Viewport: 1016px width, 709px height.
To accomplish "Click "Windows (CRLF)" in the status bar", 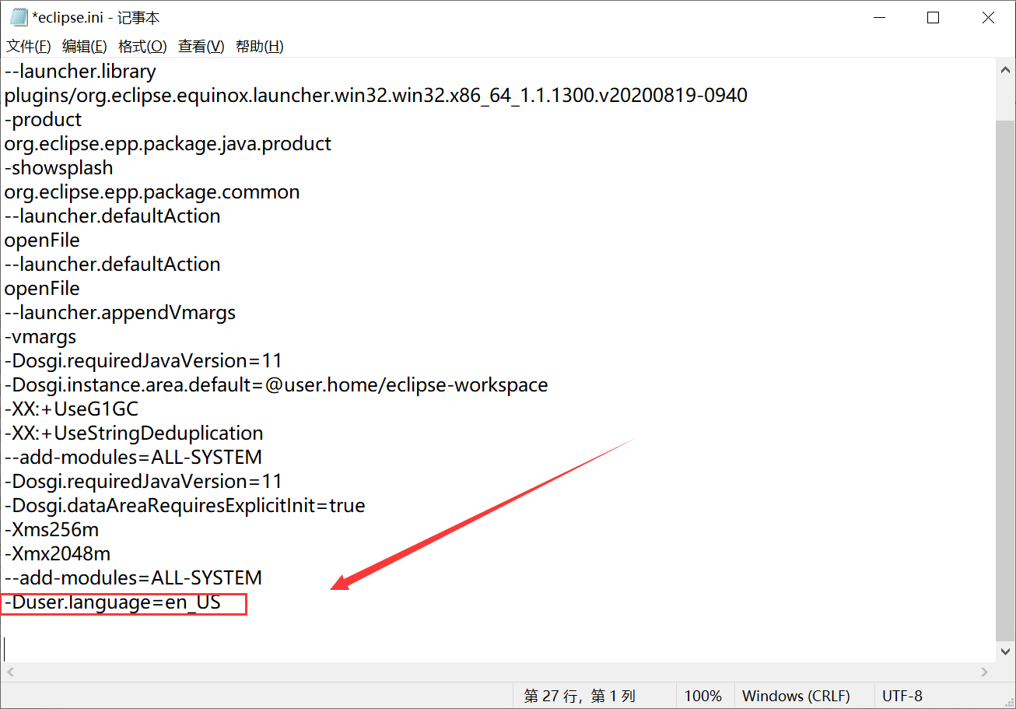I will coord(796,696).
